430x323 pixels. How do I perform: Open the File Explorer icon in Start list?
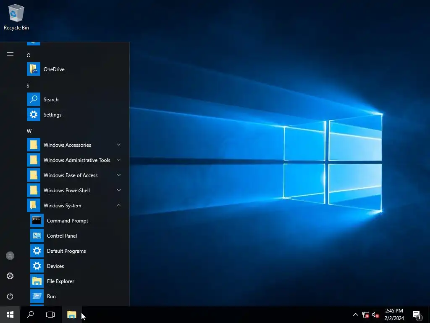pyautogui.click(x=37, y=281)
